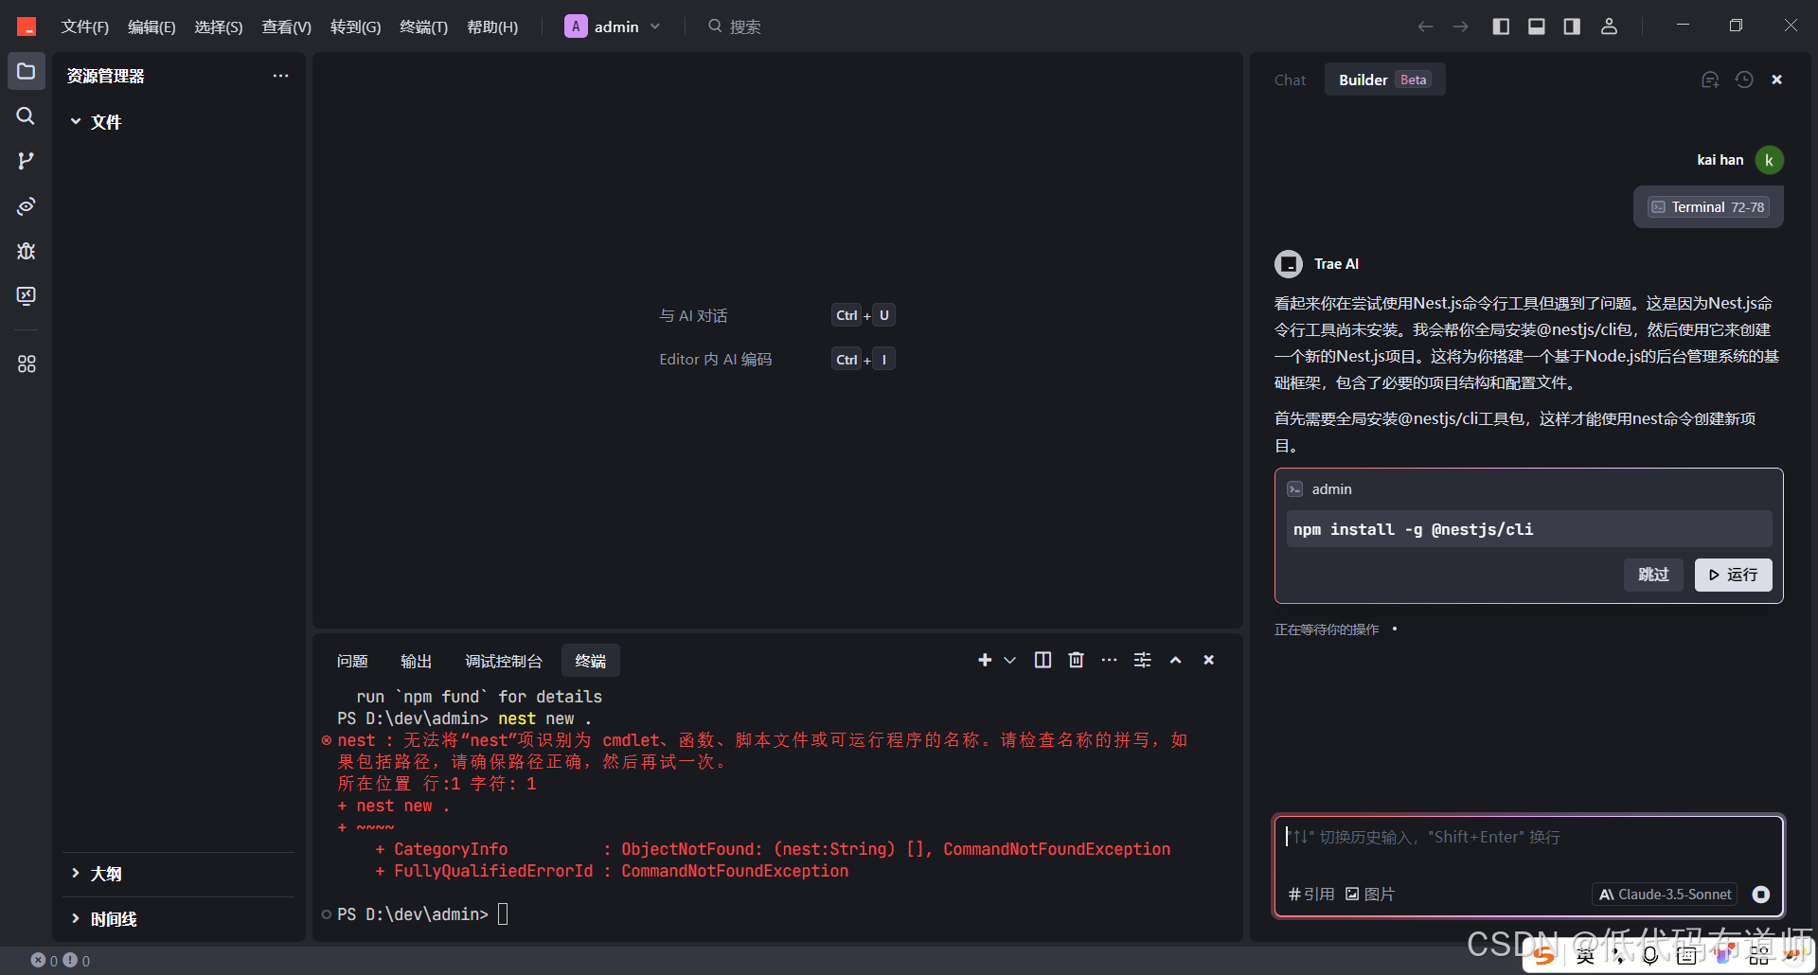Collapse the 文件 section in Explorer
The height and width of the screenshot is (975, 1818).
click(x=96, y=122)
